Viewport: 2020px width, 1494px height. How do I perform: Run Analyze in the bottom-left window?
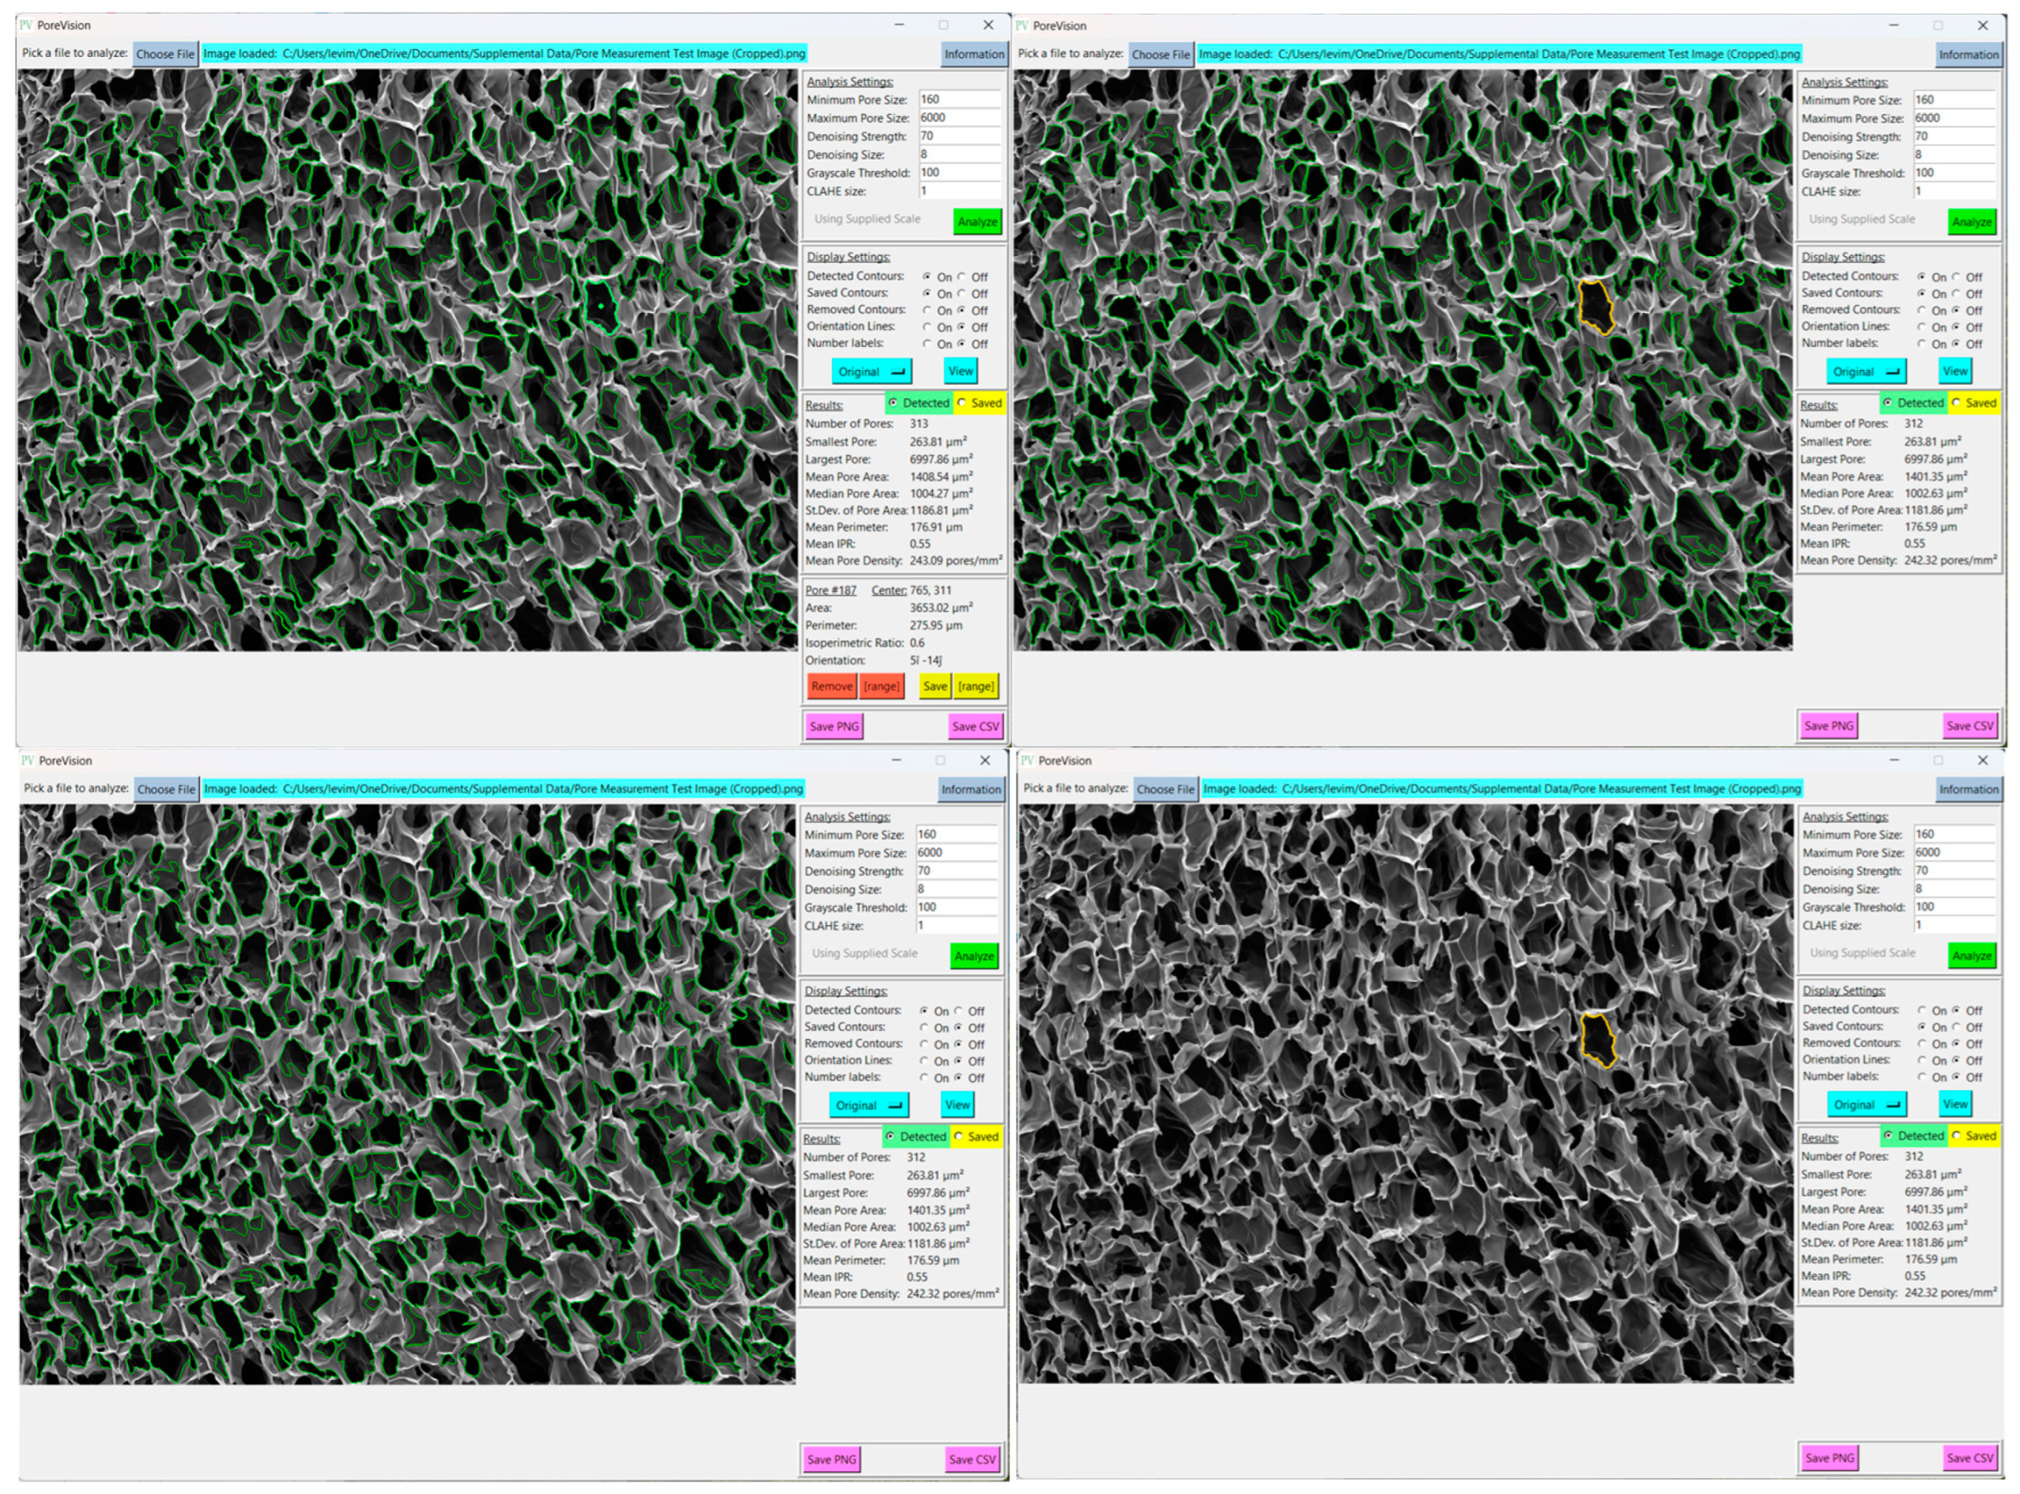click(x=973, y=956)
